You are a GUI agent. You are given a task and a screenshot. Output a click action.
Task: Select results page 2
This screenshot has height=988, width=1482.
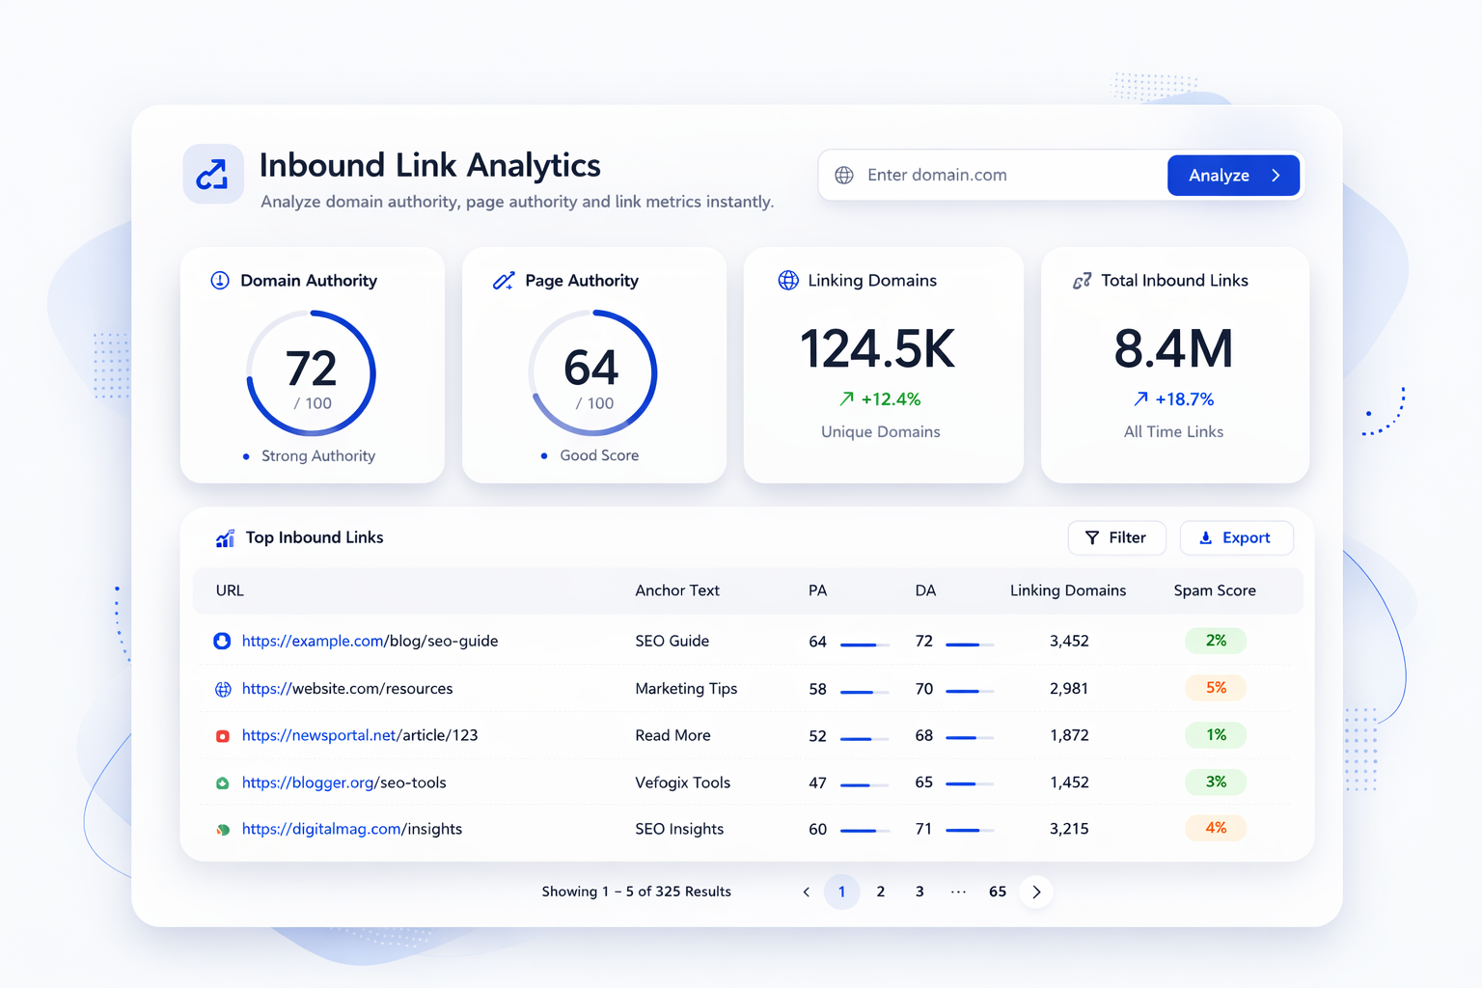coord(880,892)
